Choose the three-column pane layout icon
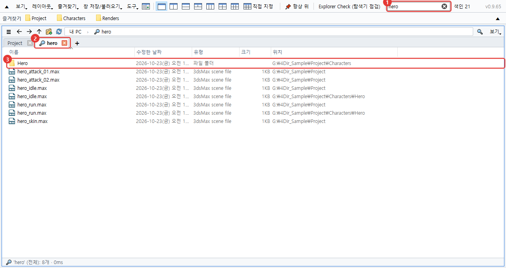 point(210,6)
